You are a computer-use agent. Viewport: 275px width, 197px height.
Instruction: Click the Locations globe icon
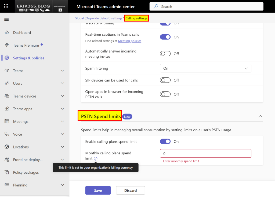[x=7, y=147]
